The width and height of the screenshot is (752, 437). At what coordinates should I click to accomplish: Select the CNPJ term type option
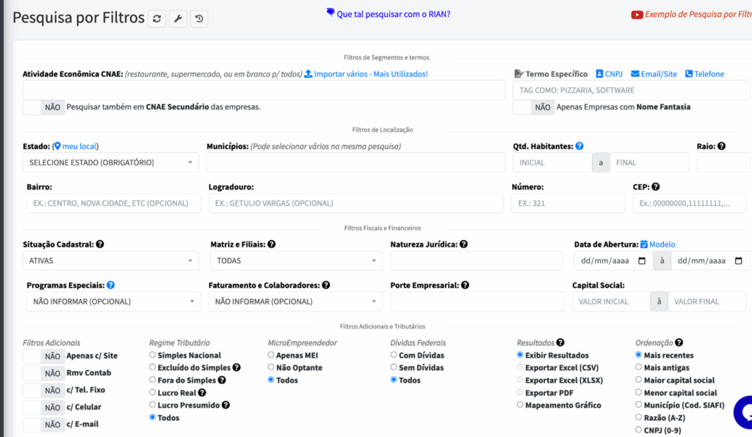pyautogui.click(x=609, y=74)
